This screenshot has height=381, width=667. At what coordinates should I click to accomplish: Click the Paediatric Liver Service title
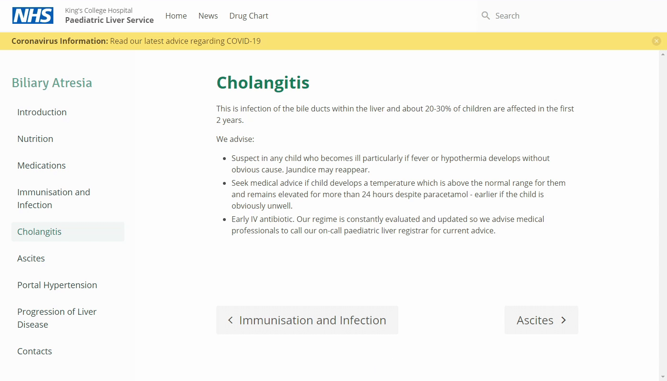[x=109, y=20]
